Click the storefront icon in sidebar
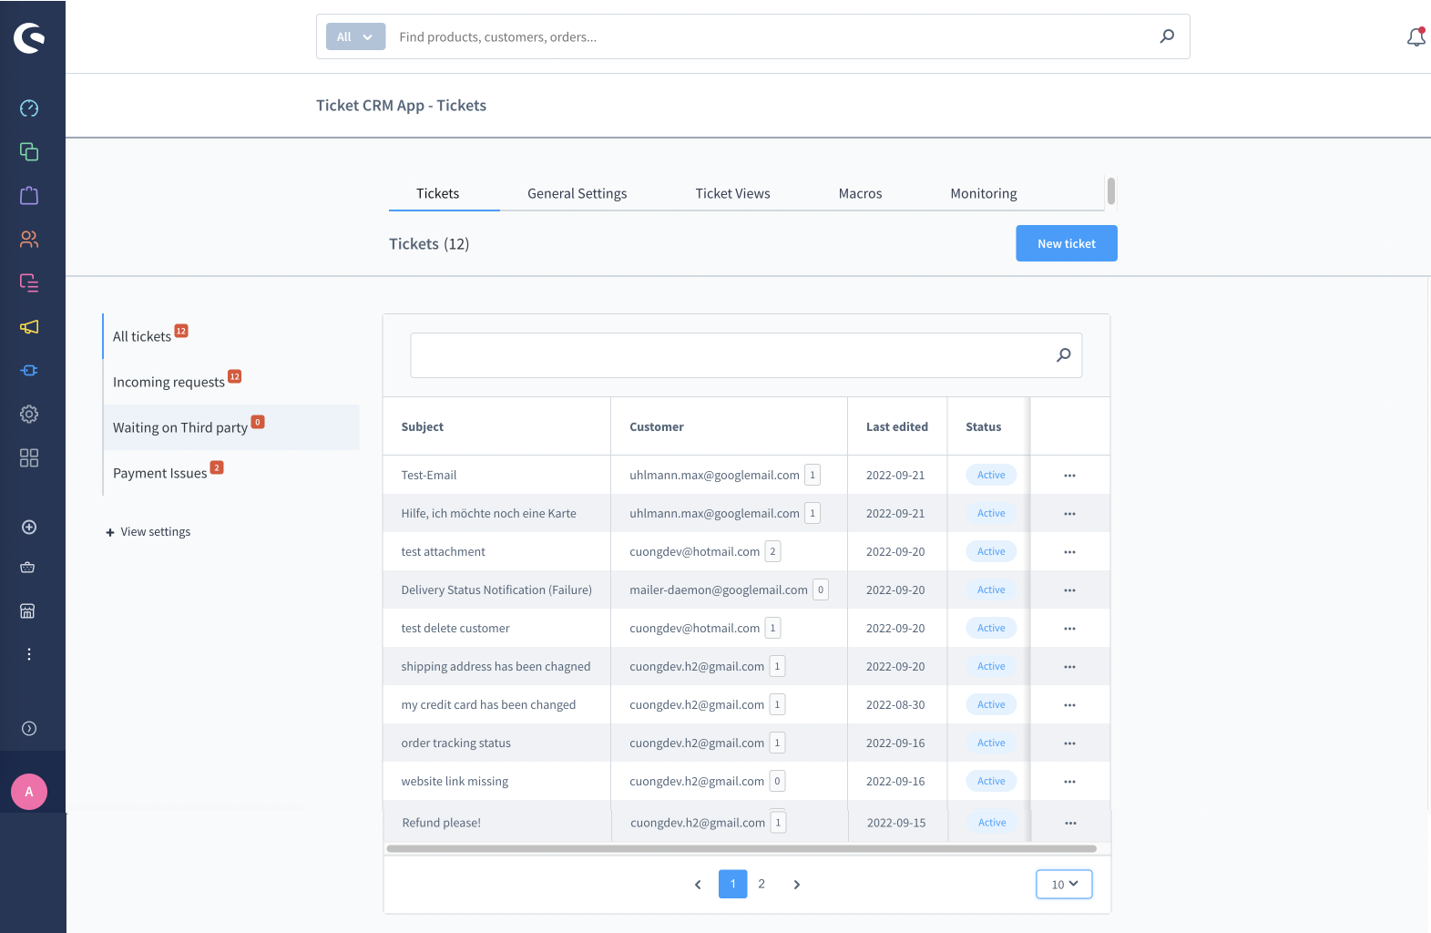Viewport: 1431px width, 933px height. [x=27, y=610]
